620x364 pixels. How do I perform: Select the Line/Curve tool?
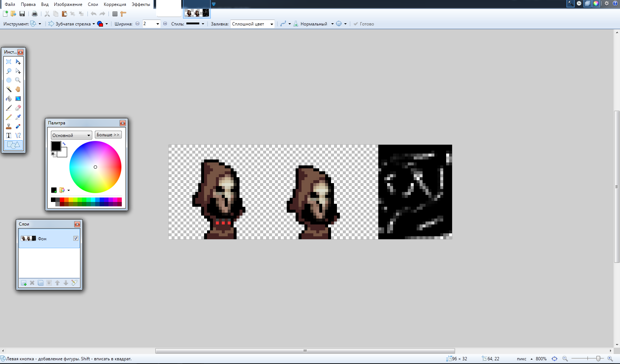[18, 135]
